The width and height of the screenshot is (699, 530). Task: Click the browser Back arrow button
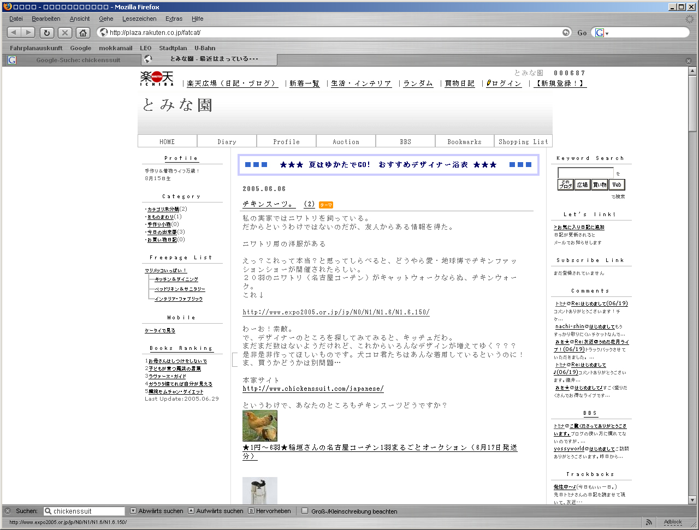pos(15,33)
